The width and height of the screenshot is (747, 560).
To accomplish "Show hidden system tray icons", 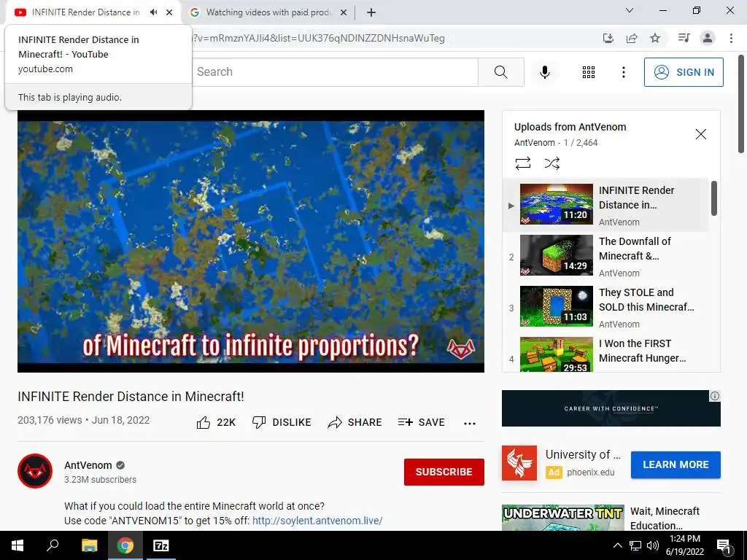I will coord(617,545).
